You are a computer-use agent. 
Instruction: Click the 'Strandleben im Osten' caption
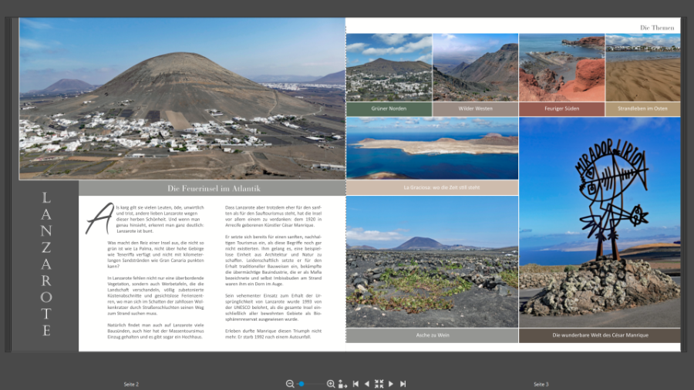643,109
